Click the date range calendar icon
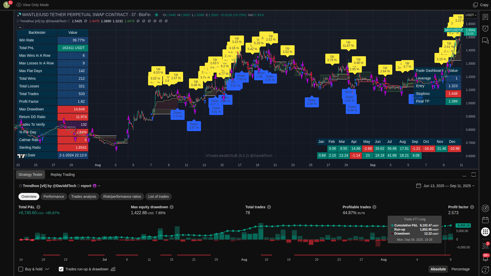 coord(419,186)
